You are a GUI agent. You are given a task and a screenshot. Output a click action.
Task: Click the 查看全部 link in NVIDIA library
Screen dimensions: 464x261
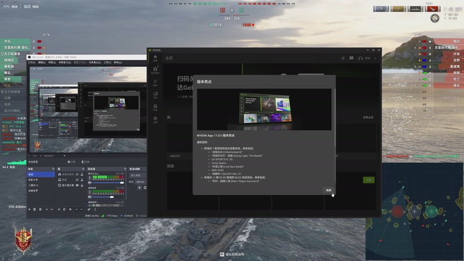[x=368, y=118]
